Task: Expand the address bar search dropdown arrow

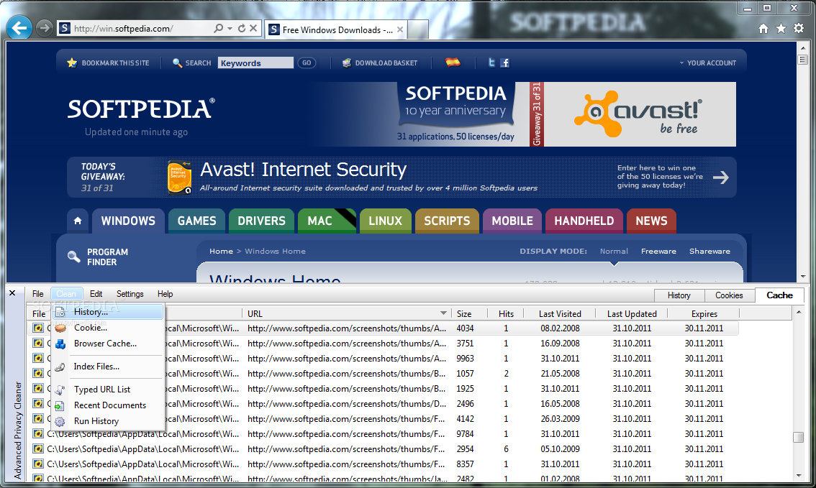Action: [x=230, y=28]
